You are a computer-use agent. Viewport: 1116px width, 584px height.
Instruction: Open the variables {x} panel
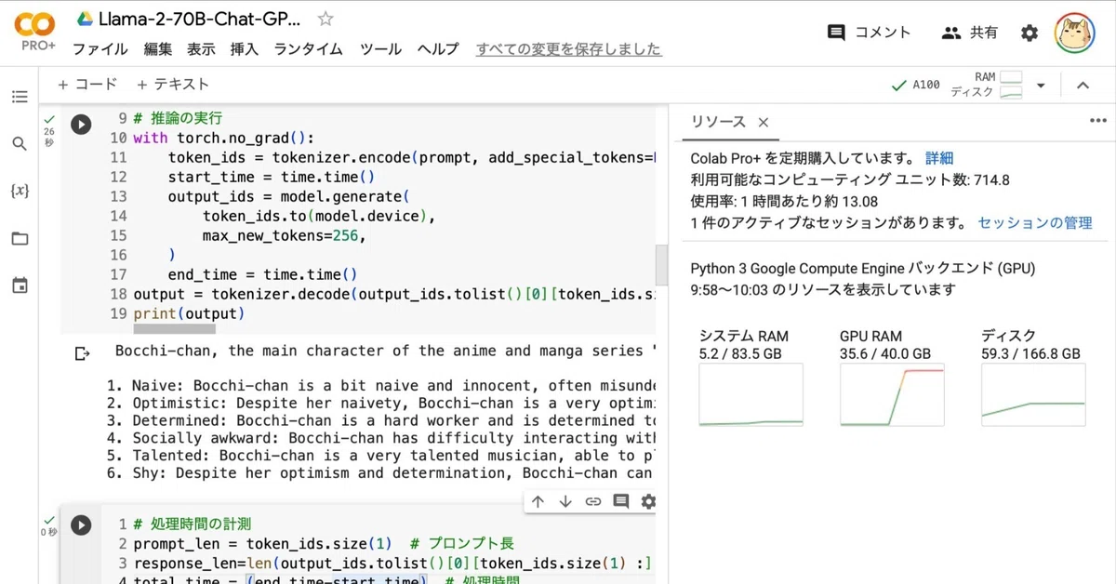point(20,191)
